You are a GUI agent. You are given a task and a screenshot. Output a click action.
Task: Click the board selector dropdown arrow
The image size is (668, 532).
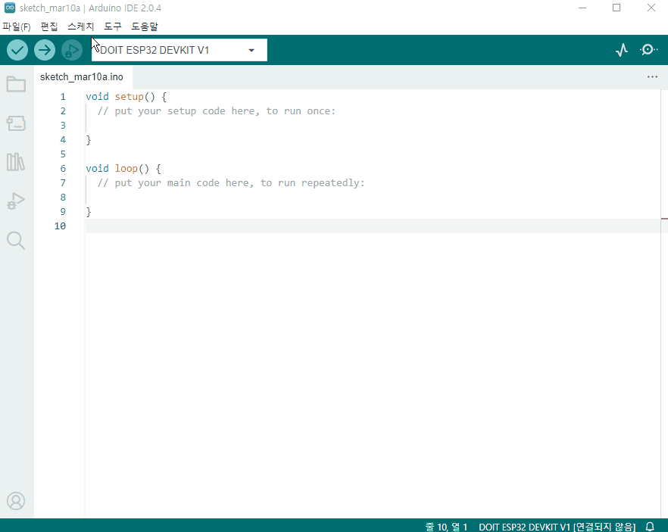pyautogui.click(x=251, y=50)
